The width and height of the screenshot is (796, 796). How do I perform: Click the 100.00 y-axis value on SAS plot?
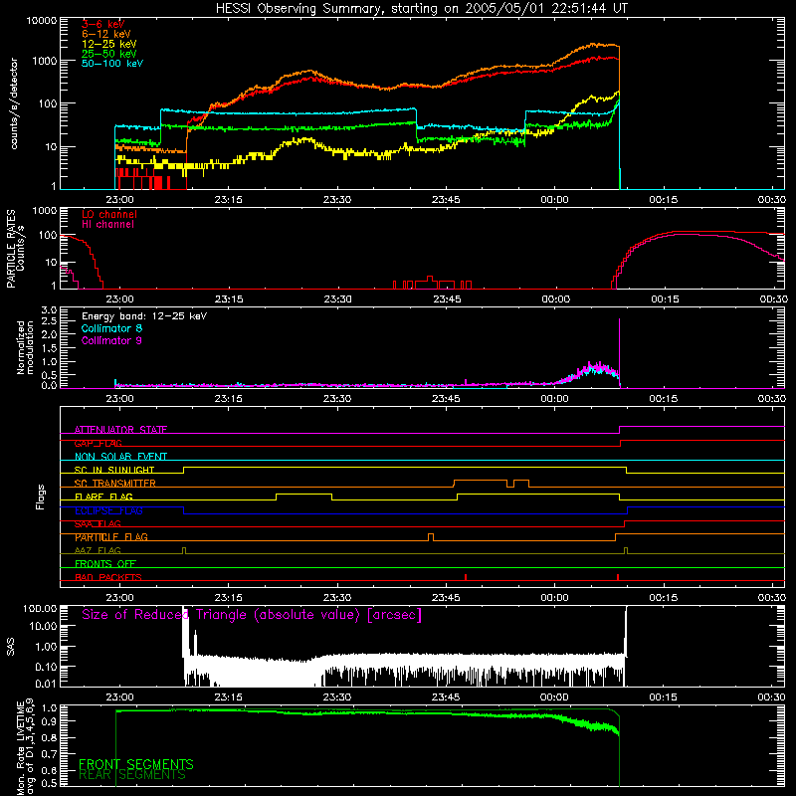[x=41, y=609]
